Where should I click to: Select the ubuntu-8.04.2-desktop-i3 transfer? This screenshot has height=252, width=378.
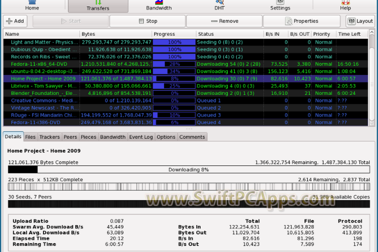[x=186, y=71]
